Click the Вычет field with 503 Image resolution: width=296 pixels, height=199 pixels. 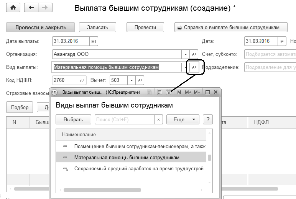click(x=118, y=80)
